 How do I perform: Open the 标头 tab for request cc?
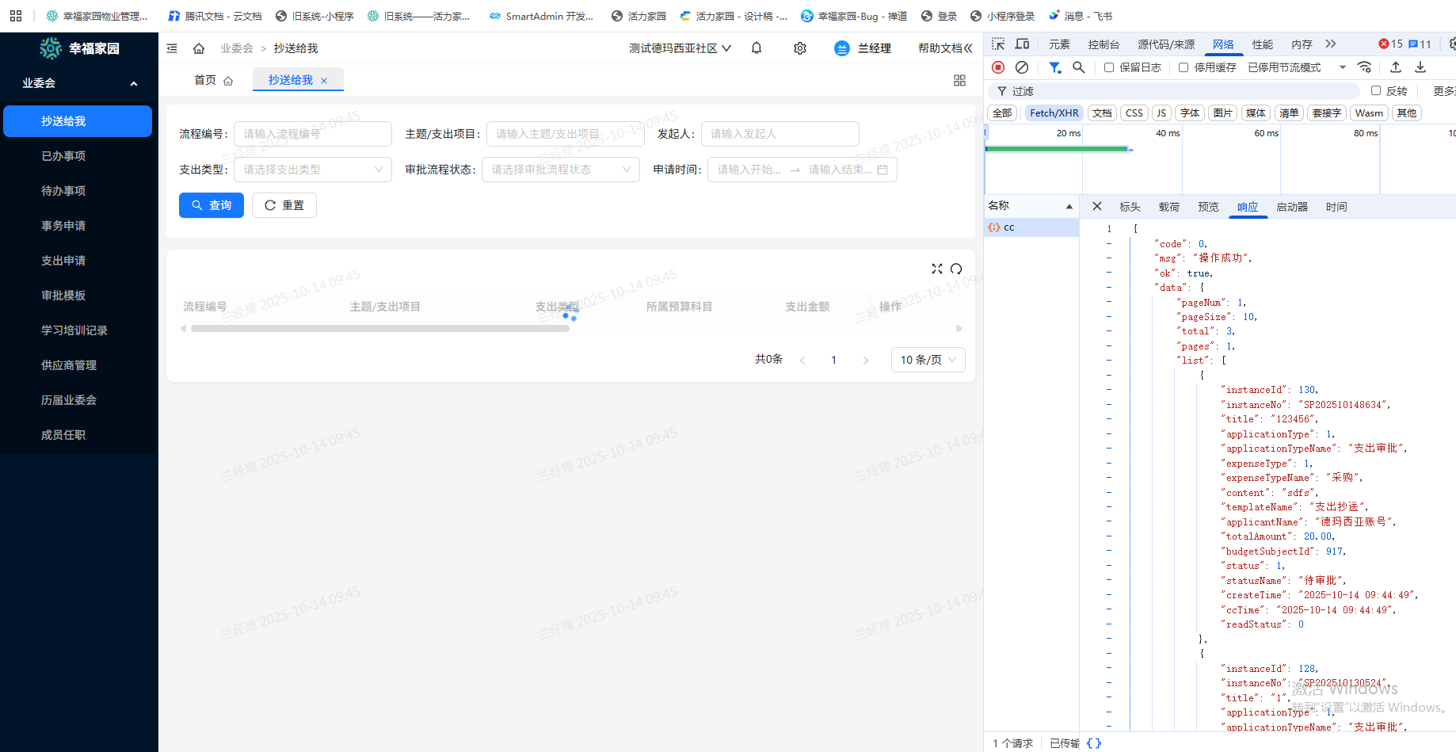[x=1130, y=207]
